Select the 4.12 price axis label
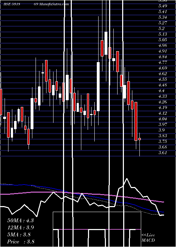Viewport: 176px width, 247px height. 163,113
